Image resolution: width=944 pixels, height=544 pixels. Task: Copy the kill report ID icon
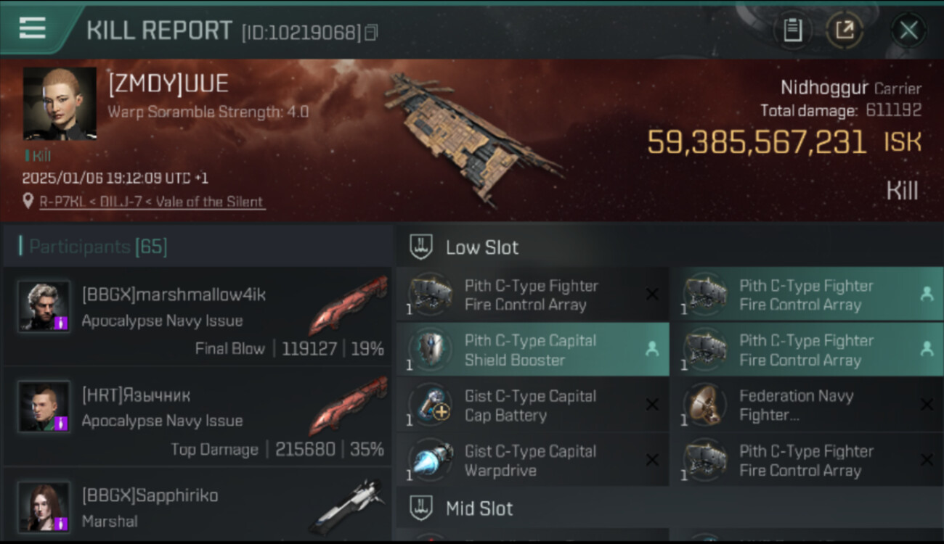click(371, 33)
